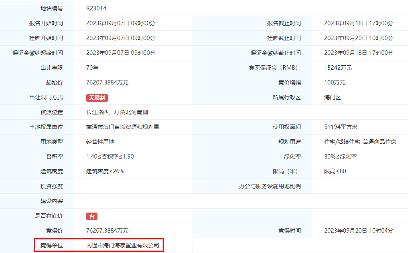The image size is (408, 253).
Task: Click the 挂牌开始时间 value
Action: click(121, 38)
